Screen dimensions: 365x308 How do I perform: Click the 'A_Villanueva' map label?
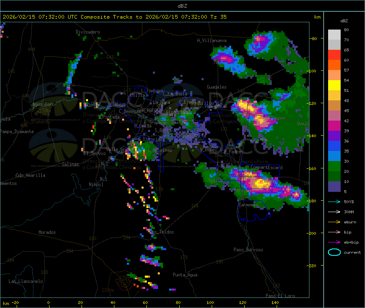click(x=212, y=40)
